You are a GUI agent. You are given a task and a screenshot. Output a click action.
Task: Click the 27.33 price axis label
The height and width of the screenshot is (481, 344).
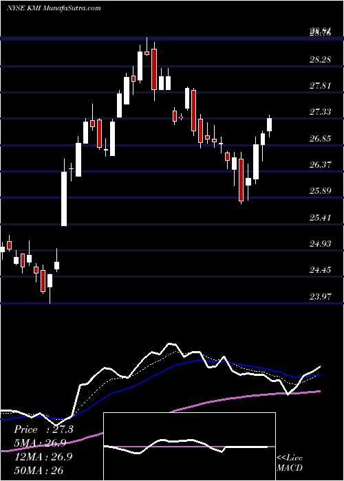321,111
